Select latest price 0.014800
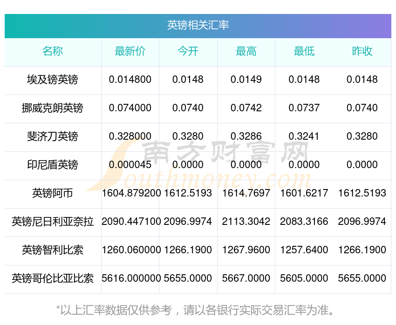The height and width of the screenshot is (325, 396). [x=130, y=80]
